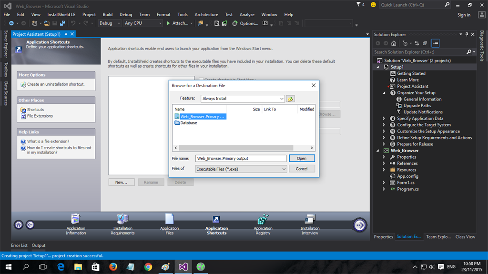This screenshot has height=274, width=488.
Task: Click Create an uninstallation shortcut link
Action: coord(56,84)
